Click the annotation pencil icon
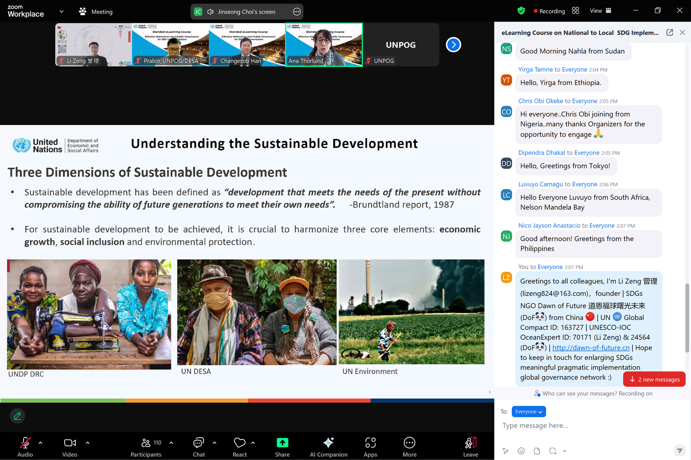The image size is (691, 460). tap(17, 416)
